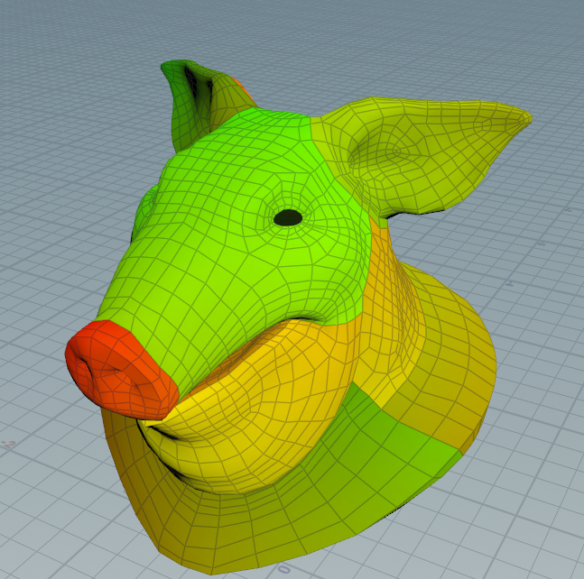Click the dark green ear at the back
This screenshot has width=584, height=579.
click(x=185, y=99)
